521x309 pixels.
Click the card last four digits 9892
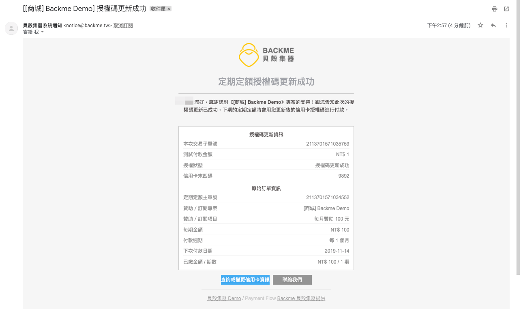(344, 176)
